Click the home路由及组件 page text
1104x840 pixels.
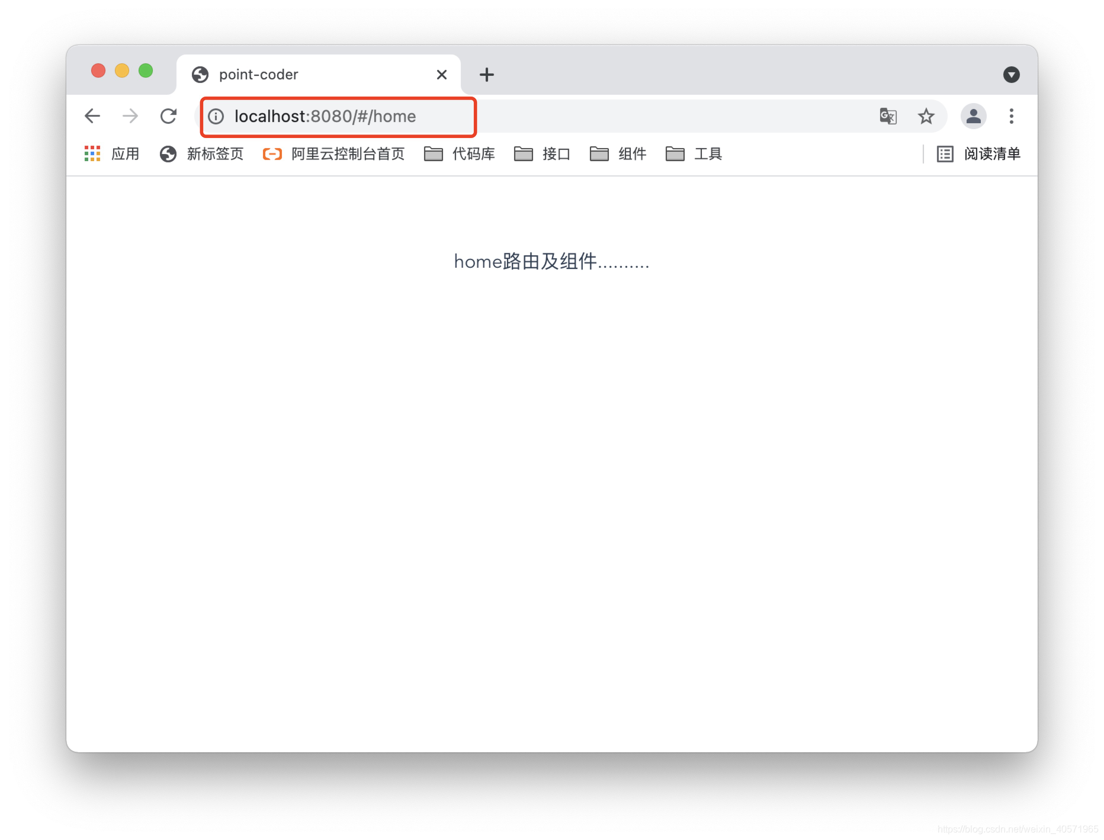(x=551, y=261)
